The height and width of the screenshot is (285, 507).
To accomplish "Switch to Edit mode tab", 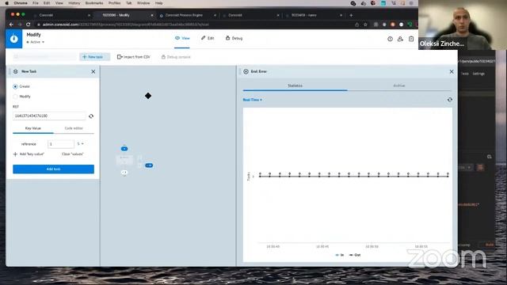I will click(208, 38).
